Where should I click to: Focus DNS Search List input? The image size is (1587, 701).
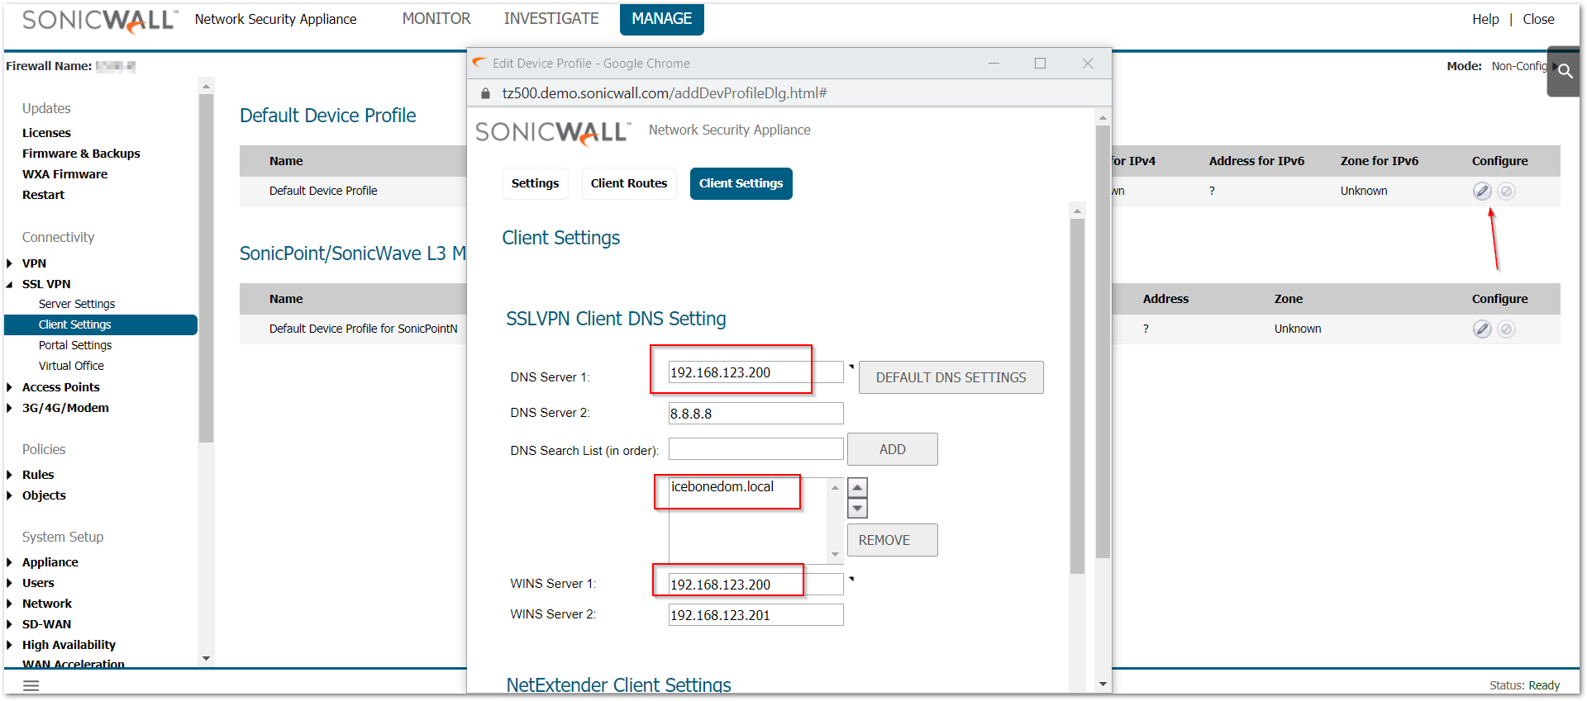point(755,449)
